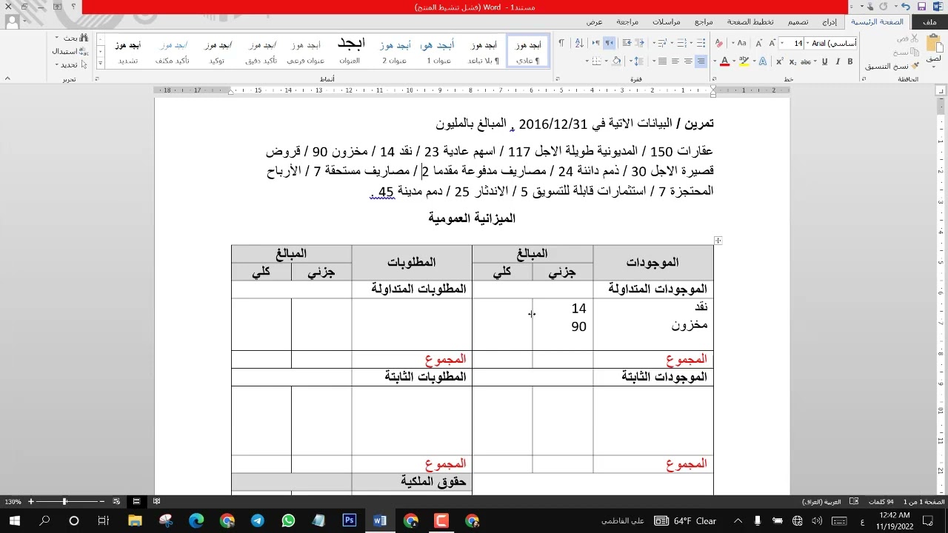
Task: Click the استبدال (Replace) button
Action: (70, 52)
